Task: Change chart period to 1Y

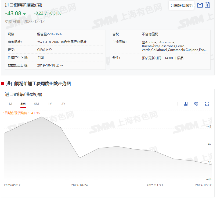Action: 50,104
